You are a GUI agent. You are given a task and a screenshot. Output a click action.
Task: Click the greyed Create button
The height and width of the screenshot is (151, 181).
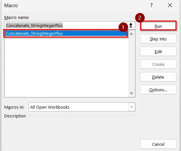(x=158, y=64)
